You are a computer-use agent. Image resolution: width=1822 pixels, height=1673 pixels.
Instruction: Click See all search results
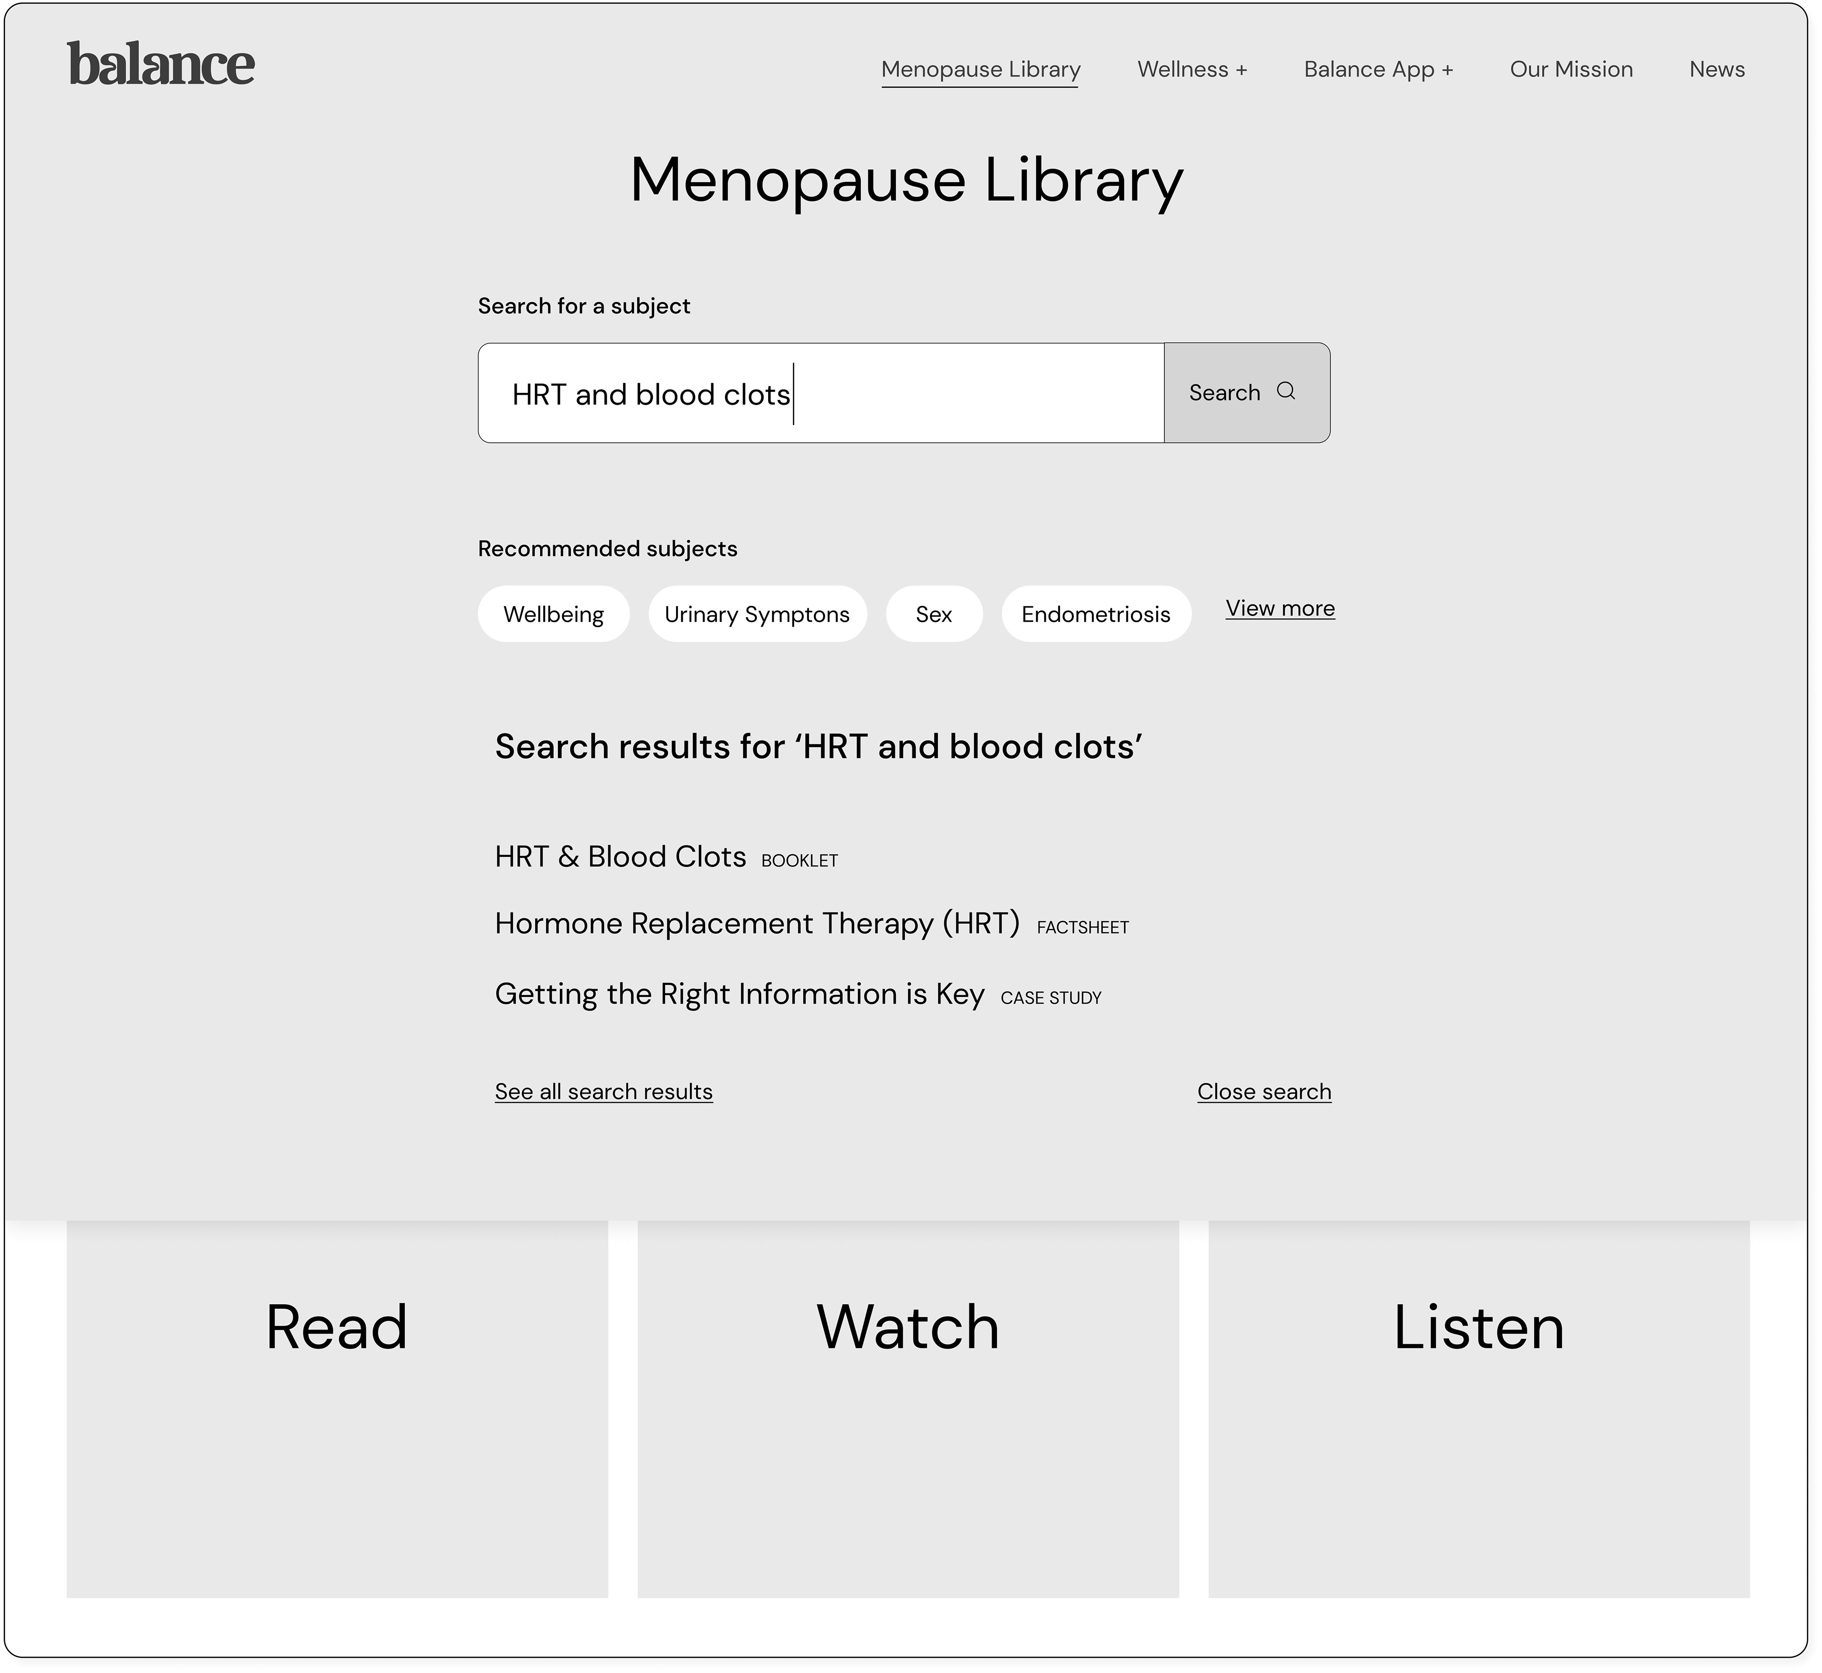click(604, 1092)
